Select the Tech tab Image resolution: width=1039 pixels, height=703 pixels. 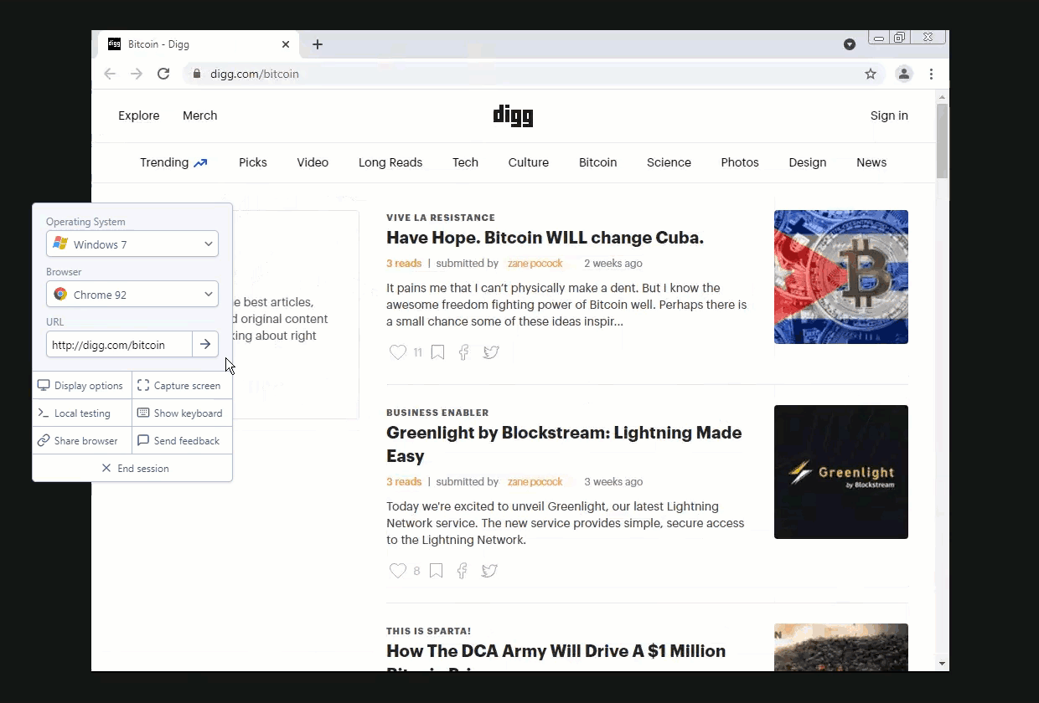[x=466, y=162]
